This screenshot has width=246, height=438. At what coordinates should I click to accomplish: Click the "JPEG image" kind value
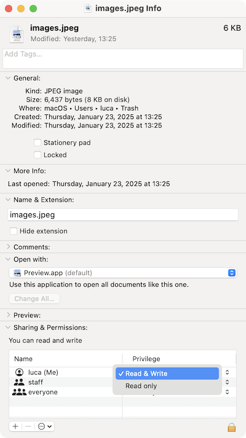pos(63,91)
